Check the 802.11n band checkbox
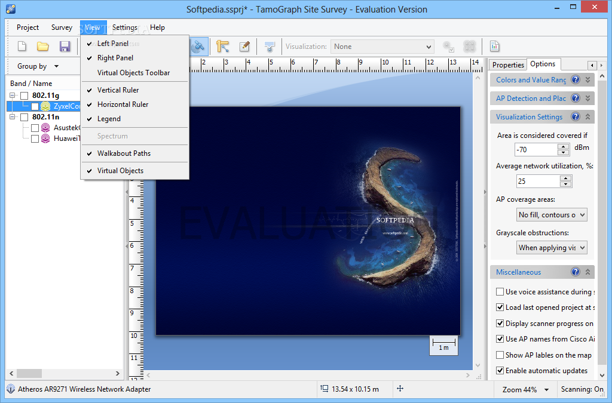The height and width of the screenshot is (403, 612). 24,117
